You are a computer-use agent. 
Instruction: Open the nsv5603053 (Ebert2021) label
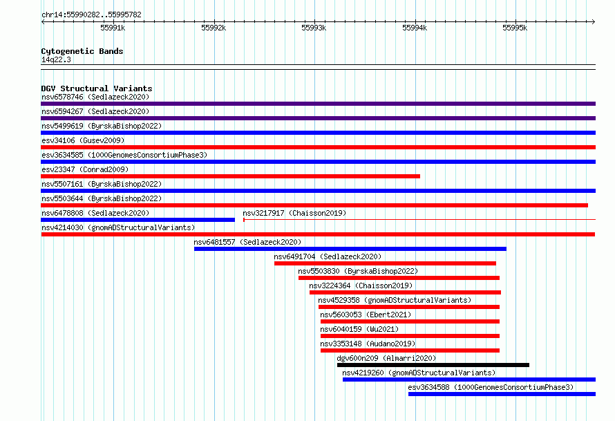click(x=366, y=315)
